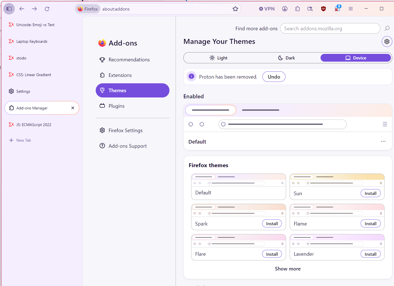
Task: Close the Add-ons Manager tab
Action: [73, 108]
